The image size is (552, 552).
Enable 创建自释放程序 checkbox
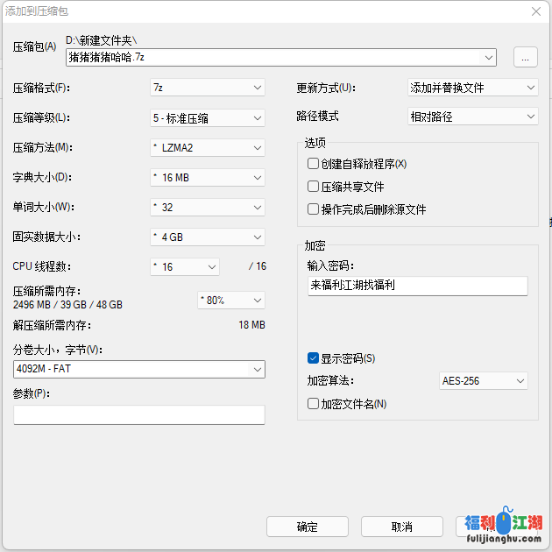(313, 164)
